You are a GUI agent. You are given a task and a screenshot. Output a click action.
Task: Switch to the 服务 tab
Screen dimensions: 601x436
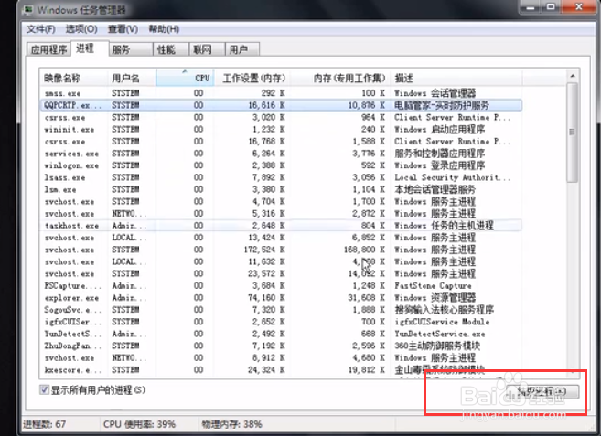(x=131, y=49)
